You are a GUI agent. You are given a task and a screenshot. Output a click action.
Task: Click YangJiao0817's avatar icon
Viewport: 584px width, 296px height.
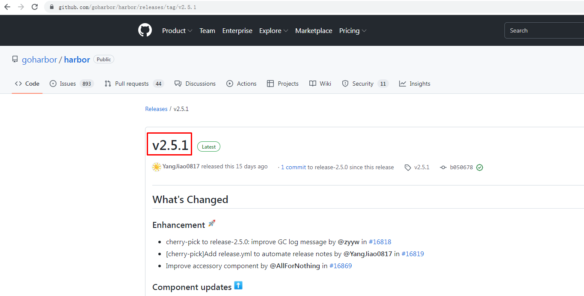(x=157, y=167)
